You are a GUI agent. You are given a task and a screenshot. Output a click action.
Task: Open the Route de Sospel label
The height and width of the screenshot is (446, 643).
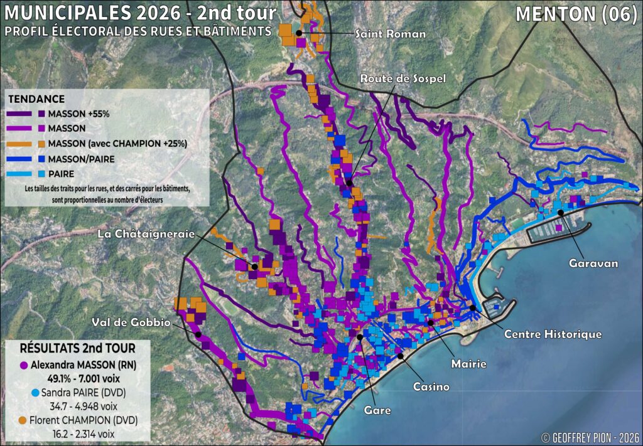[x=404, y=79]
